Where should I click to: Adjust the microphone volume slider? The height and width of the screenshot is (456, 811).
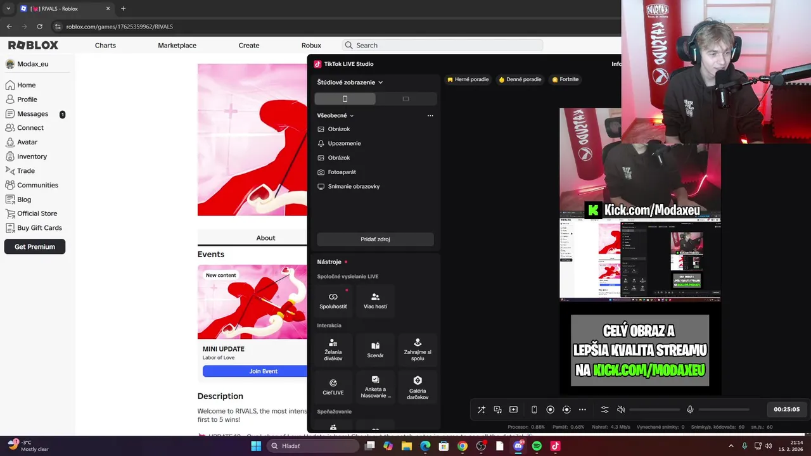point(724,410)
